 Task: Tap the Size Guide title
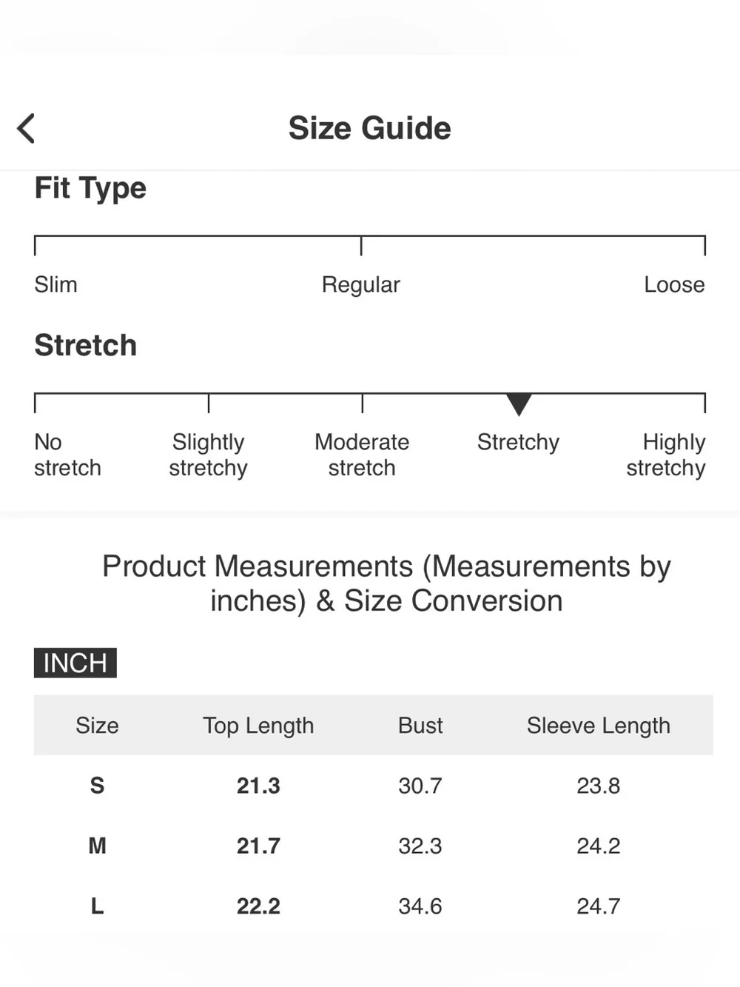click(x=369, y=128)
